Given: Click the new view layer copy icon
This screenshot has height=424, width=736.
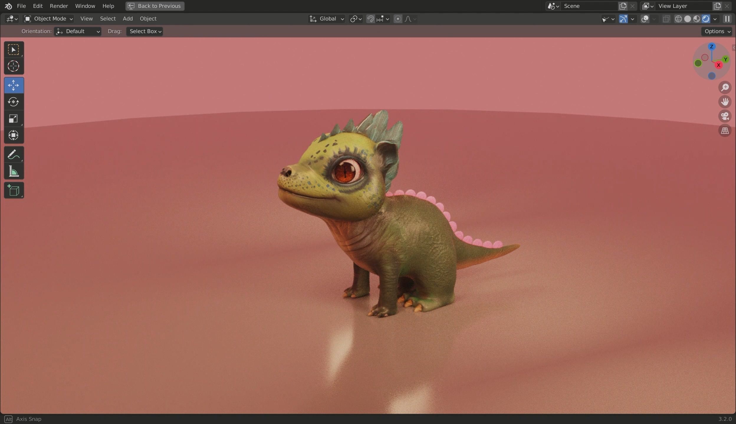Looking at the screenshot, I should [x=717, y=6].
